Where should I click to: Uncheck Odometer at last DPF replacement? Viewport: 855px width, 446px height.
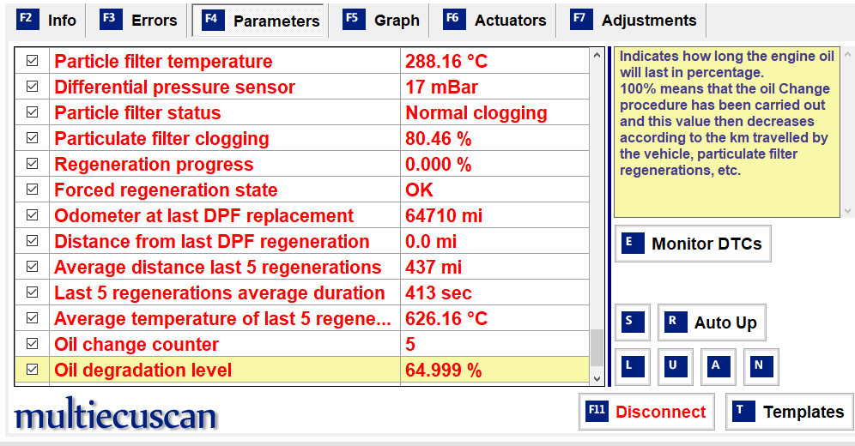coord(32,214)
